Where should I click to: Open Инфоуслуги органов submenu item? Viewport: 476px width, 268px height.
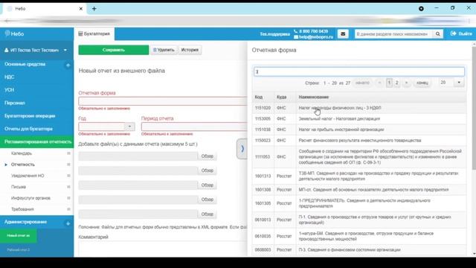(30, 198)
